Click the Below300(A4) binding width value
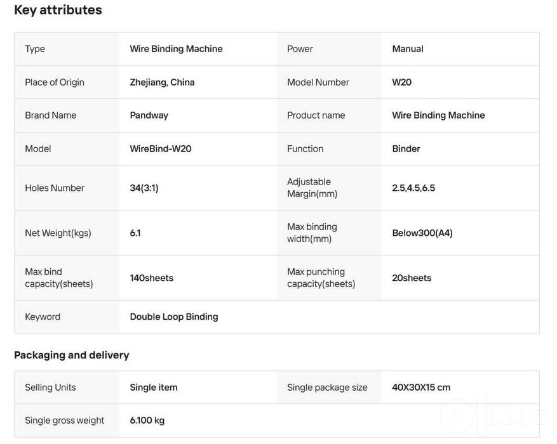The height and width of the screenshot is (444, 557). (422, 233)
